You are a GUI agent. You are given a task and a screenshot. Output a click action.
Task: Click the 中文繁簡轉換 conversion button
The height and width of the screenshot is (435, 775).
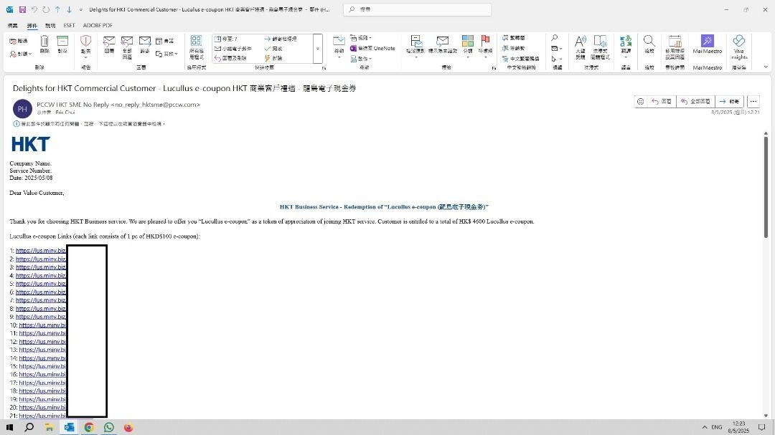520,59
